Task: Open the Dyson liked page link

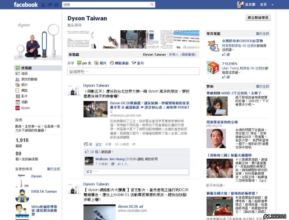Action: click(37, 176)
